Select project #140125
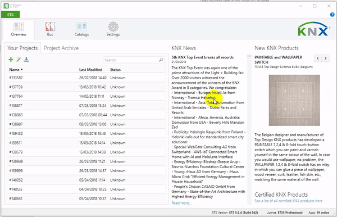 (86, 189)
